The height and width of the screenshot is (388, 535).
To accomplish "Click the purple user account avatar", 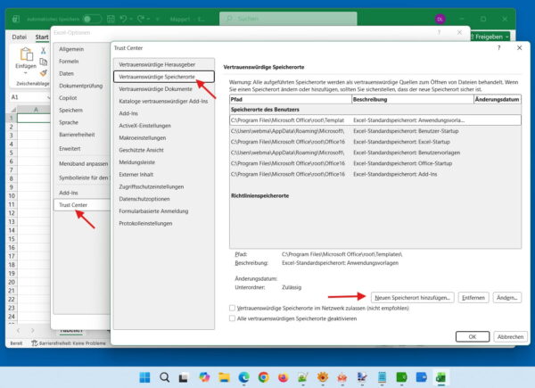I will point(440,19).
